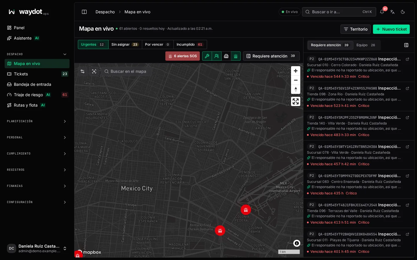Enter fullscreen map view

[296, 101]
